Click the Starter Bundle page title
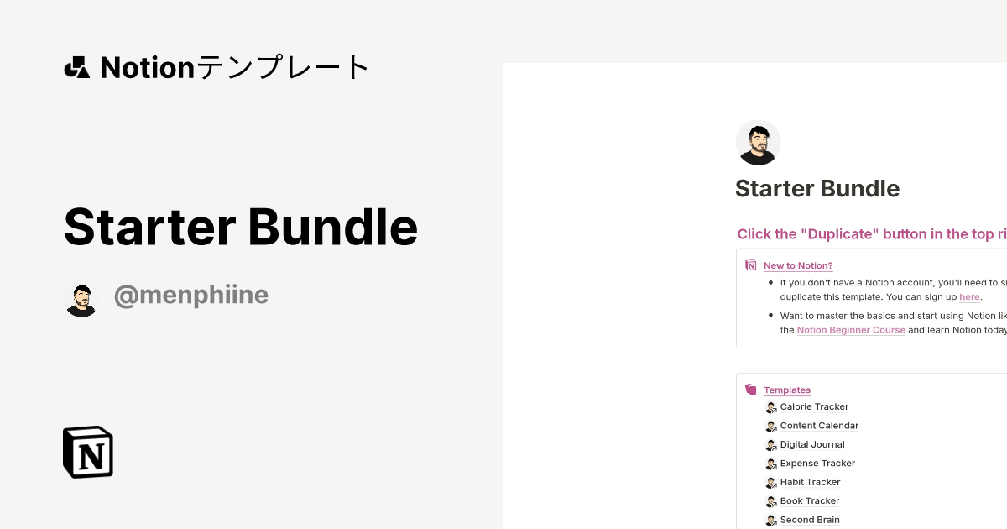Image resolution: width=1007 pixels, height=529 pixels. point(817,189)
